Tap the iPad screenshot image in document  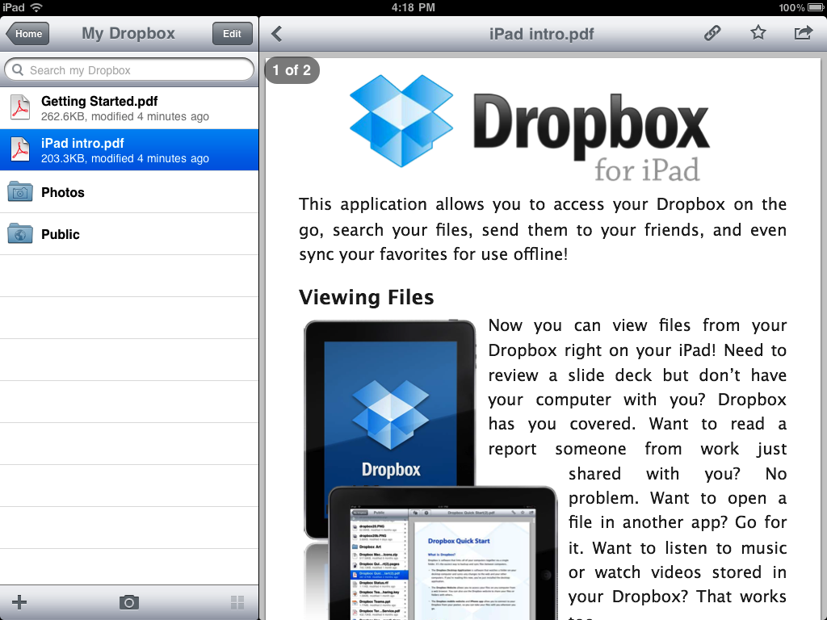[x=428, y=468]
